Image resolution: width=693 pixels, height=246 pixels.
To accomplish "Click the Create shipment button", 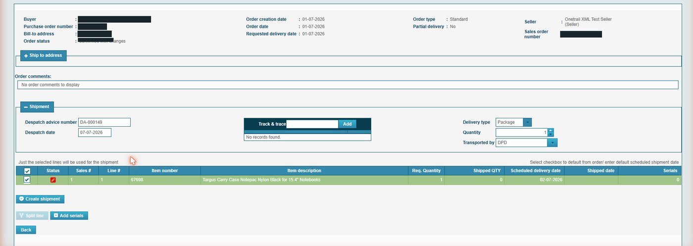I will (40, 199).
